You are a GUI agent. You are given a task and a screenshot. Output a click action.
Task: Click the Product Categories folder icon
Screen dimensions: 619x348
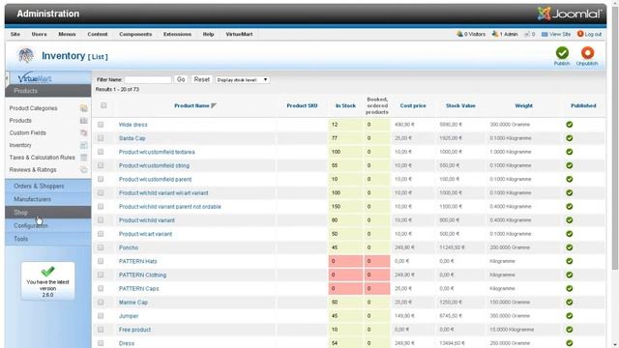click(84, 108)
